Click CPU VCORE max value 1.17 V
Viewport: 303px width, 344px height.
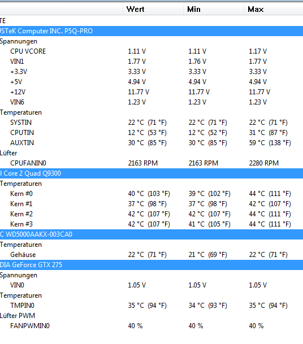point(258,51)
